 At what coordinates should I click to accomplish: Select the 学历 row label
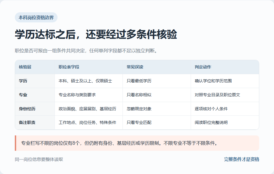point(35,81)
